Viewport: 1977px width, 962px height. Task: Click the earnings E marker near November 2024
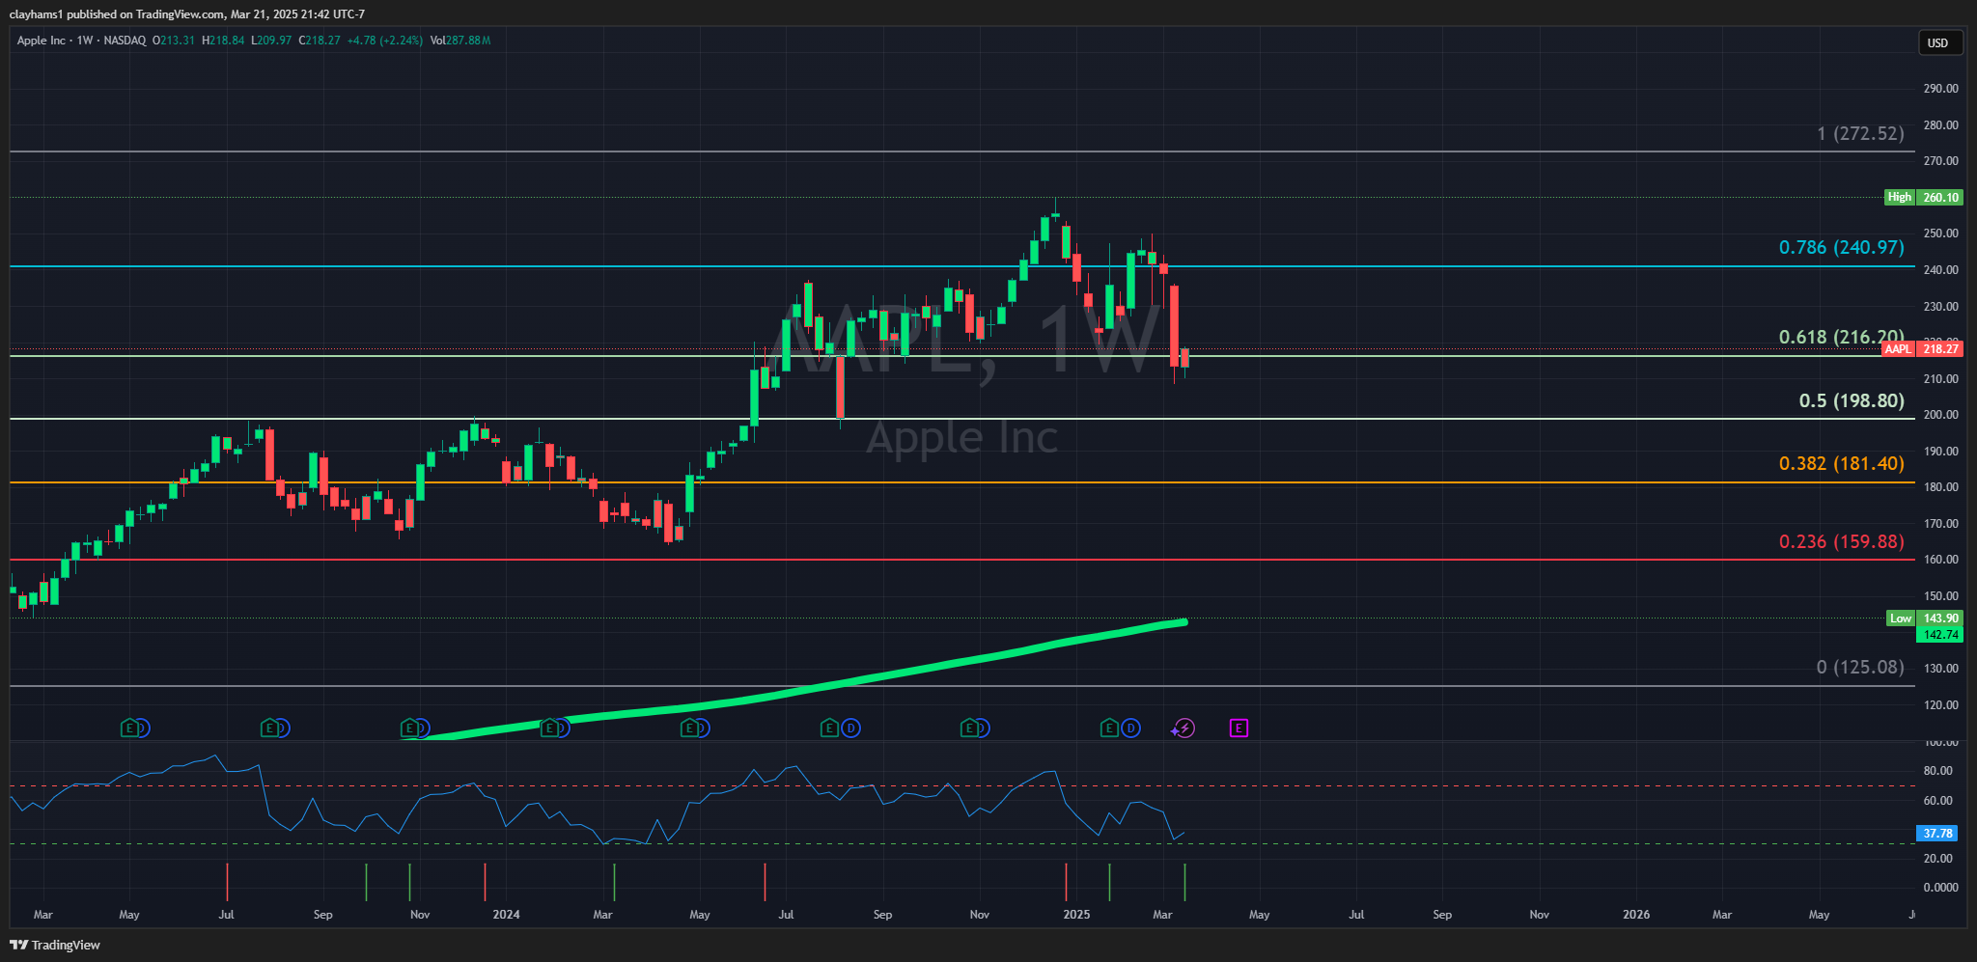(x=969, y=728)
